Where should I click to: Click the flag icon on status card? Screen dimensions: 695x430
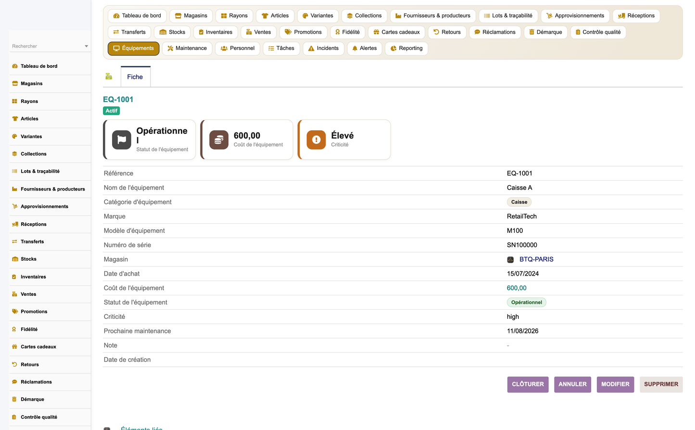pos(122,140)
